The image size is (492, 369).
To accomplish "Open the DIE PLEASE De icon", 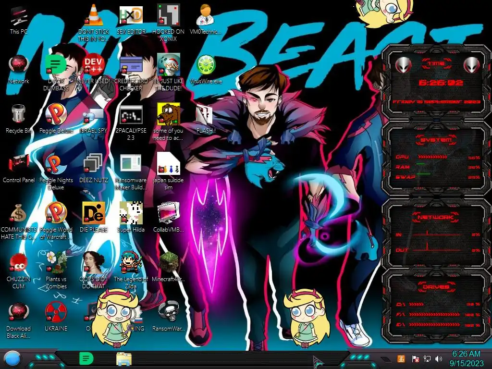I will click(94, 213).
